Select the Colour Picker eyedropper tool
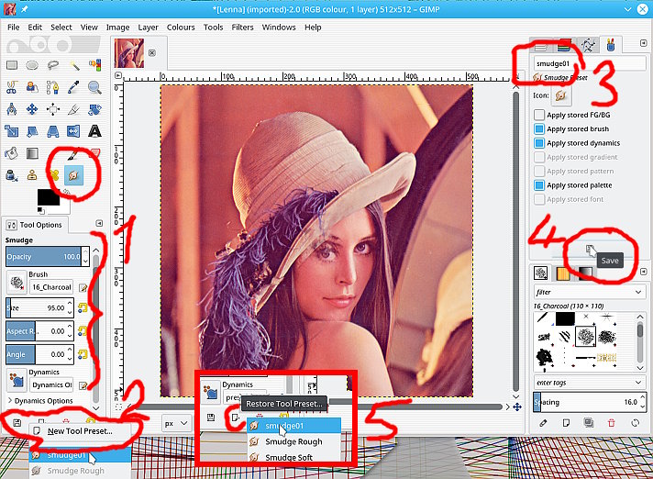This screenshot has width=653, height=479. (x=74, y=87)
